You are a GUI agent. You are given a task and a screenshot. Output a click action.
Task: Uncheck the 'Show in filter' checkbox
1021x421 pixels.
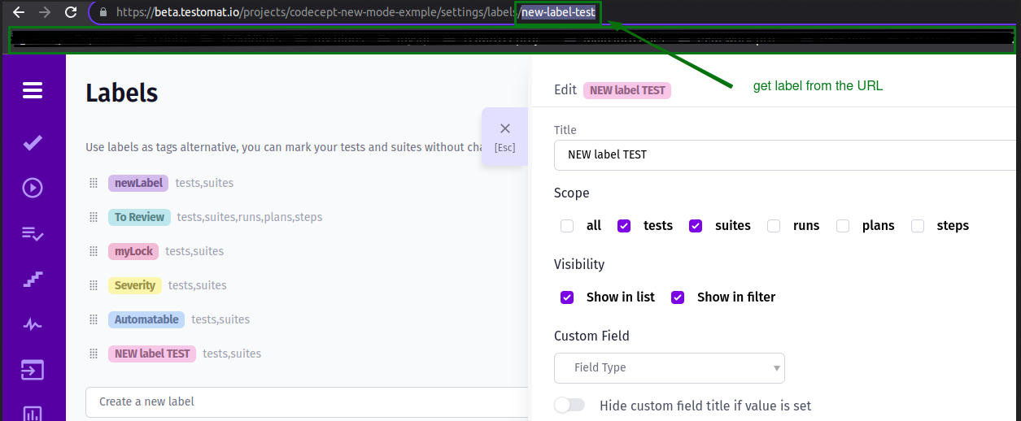point(678,297)
